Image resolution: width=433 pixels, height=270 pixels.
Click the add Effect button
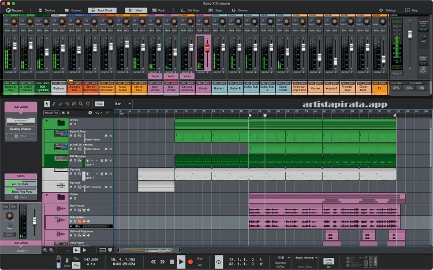21,136
